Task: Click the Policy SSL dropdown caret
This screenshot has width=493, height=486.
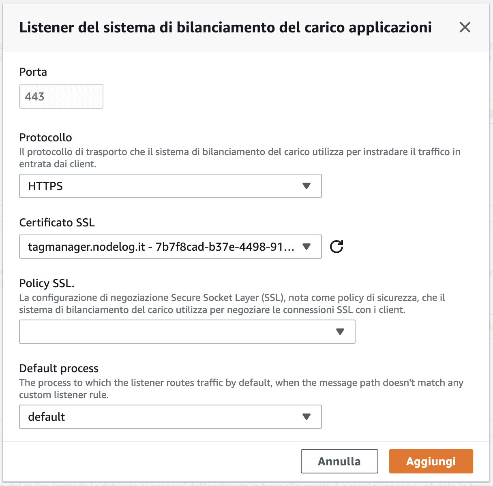Action: pos(340,332)
